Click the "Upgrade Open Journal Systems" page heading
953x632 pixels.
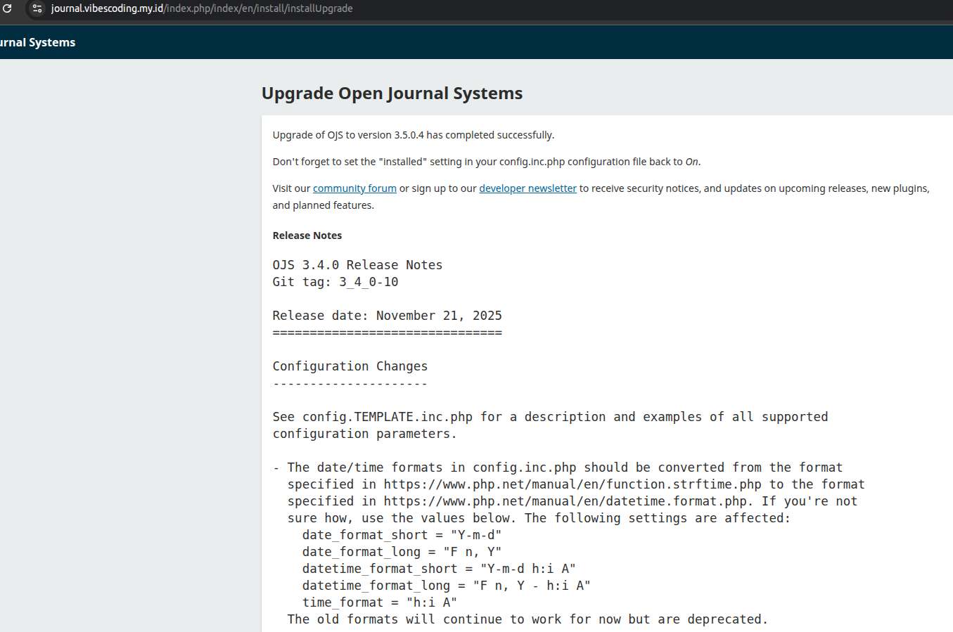click(x=392, y=93)
